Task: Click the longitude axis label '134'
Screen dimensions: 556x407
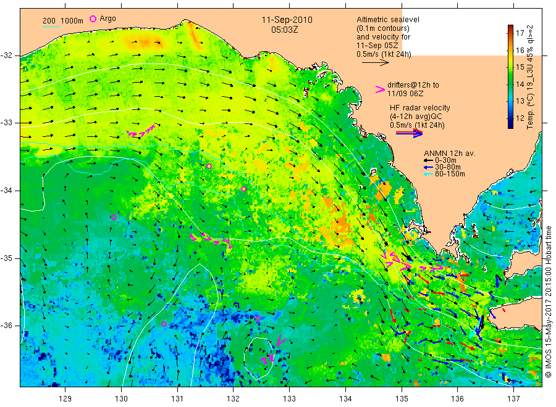Action: tap(345, 399)
